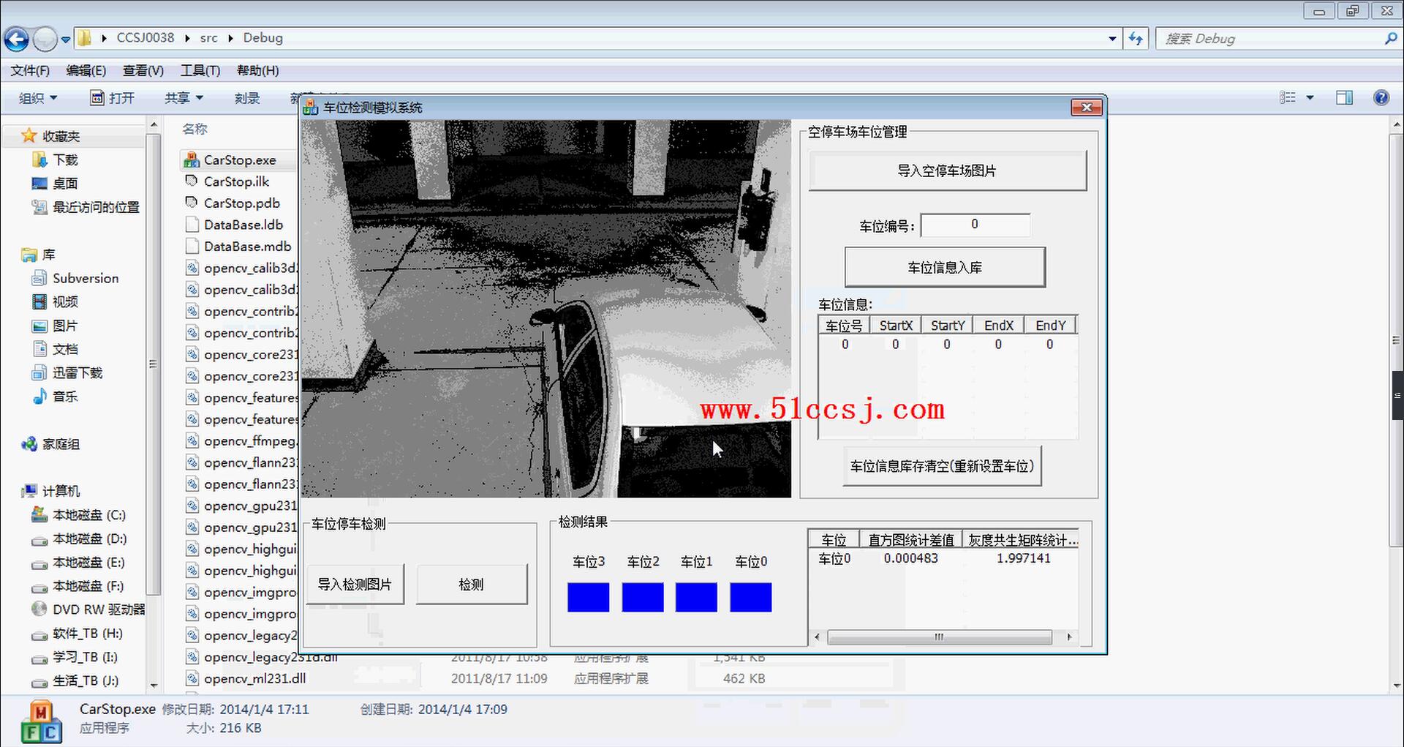
Task: Select CCSJ0038 in the address breadcrumb
Action: (x=146, y=38)
